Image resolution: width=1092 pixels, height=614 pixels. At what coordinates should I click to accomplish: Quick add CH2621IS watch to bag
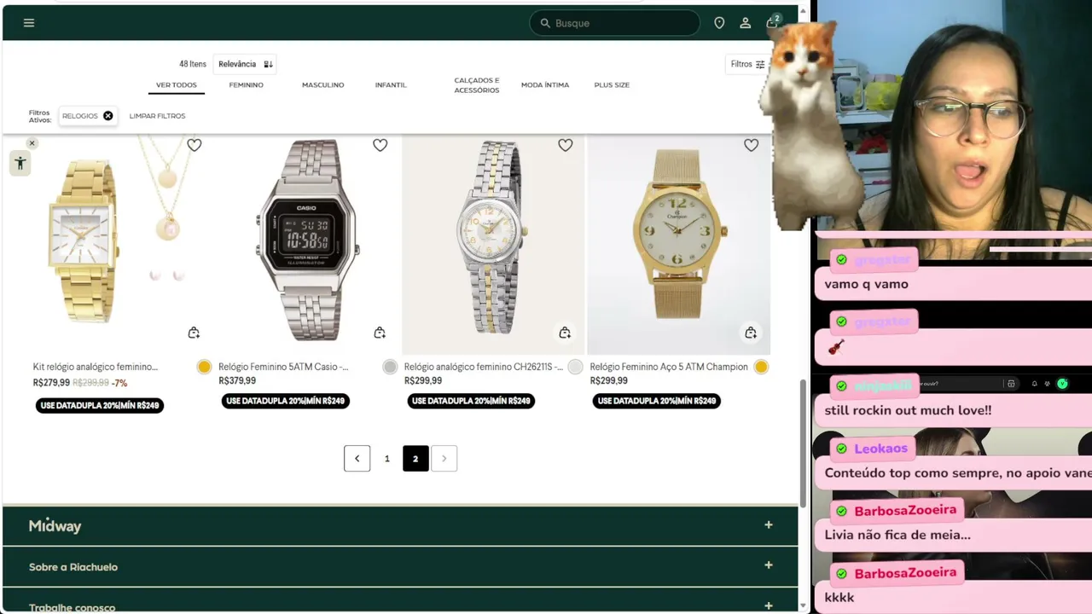(x=565, y=333)
